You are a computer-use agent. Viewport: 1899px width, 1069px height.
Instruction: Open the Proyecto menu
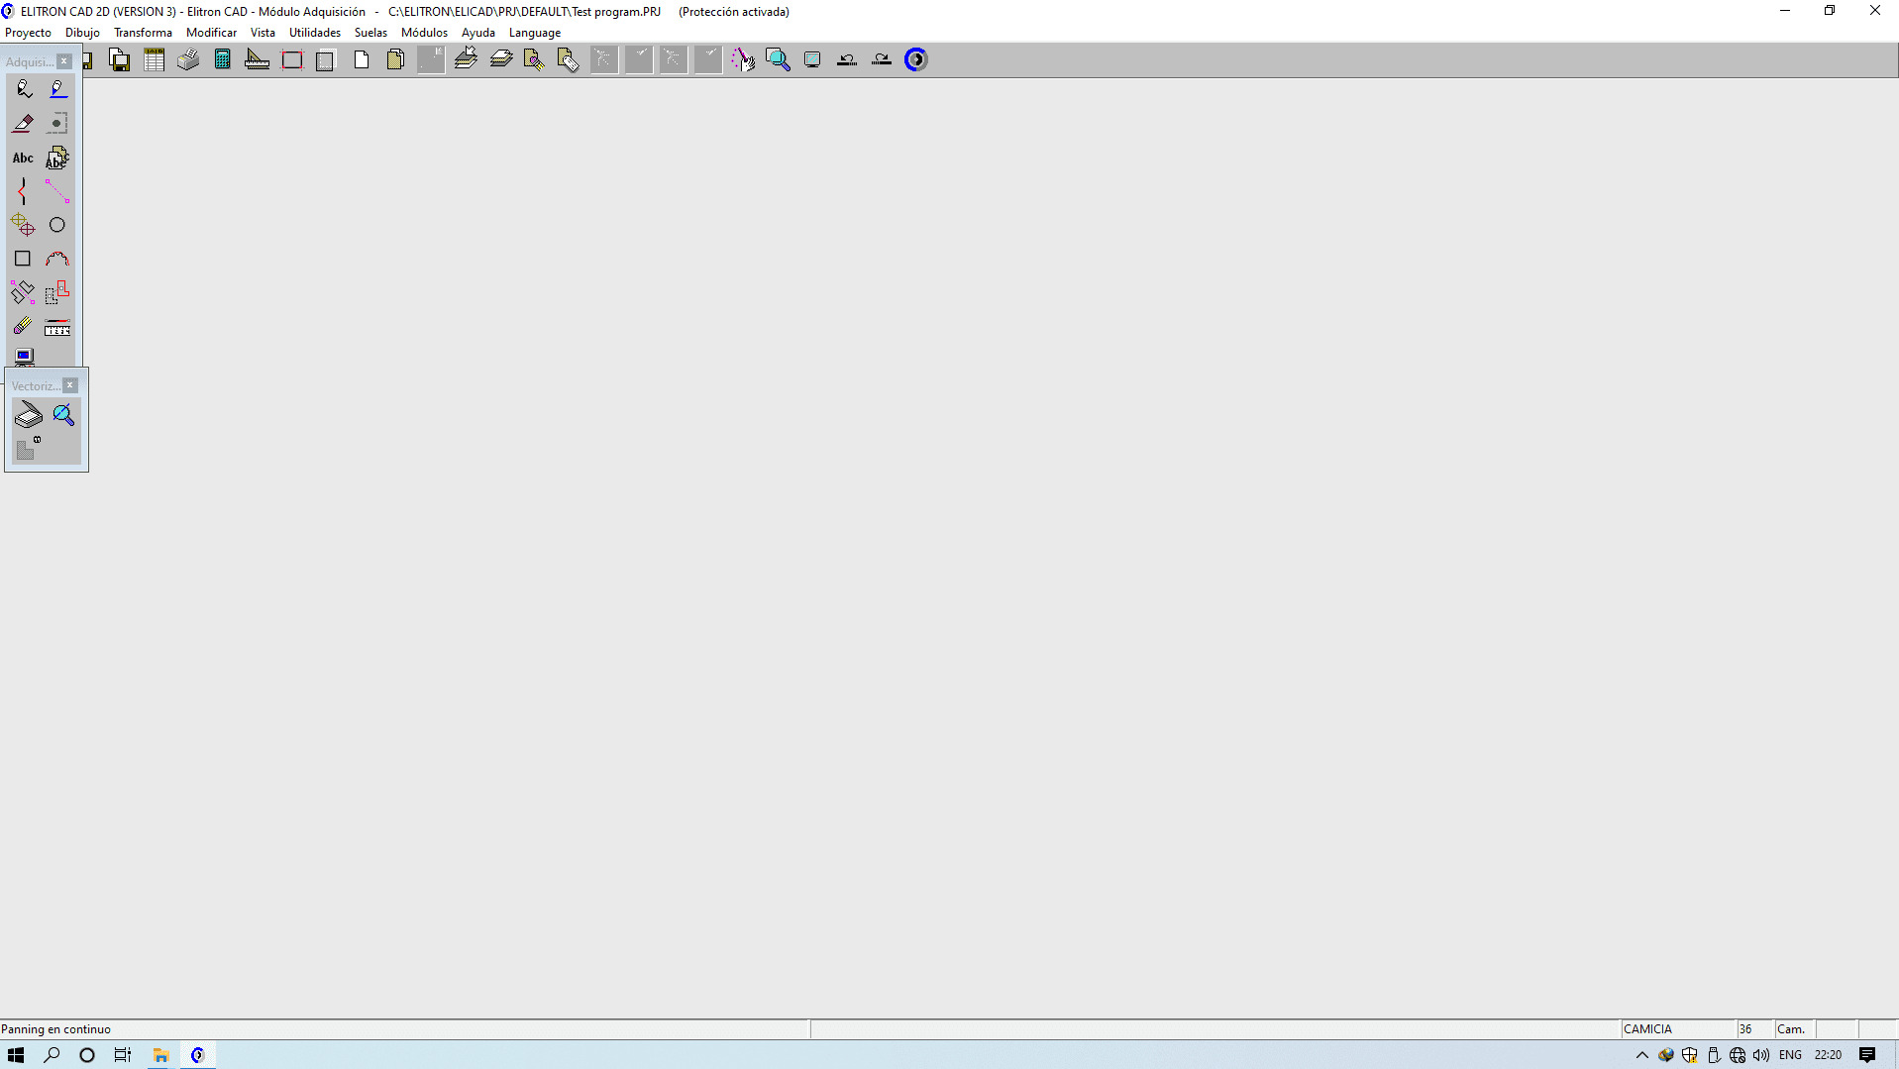pyautogui.click(x=28, y=33)
